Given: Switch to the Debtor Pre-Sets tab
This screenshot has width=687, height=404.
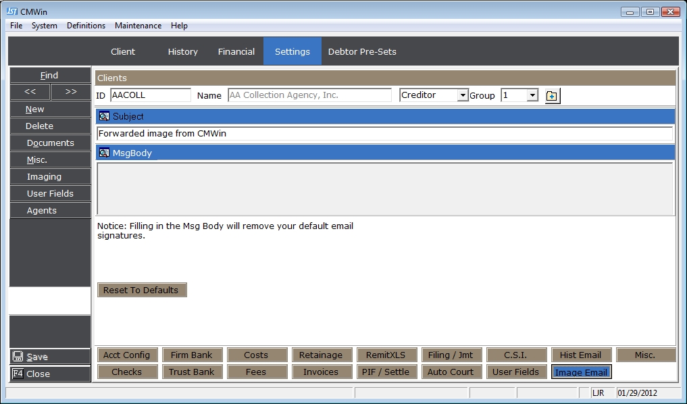Looking at the screenshot, I should (362, 51).
